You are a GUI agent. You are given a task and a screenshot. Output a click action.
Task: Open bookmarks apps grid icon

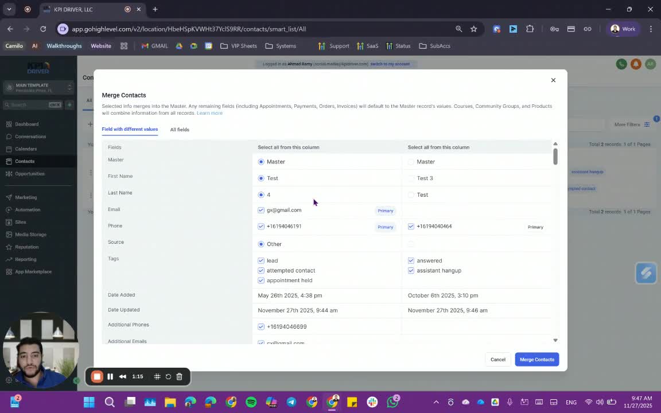[x=124, y=46]
